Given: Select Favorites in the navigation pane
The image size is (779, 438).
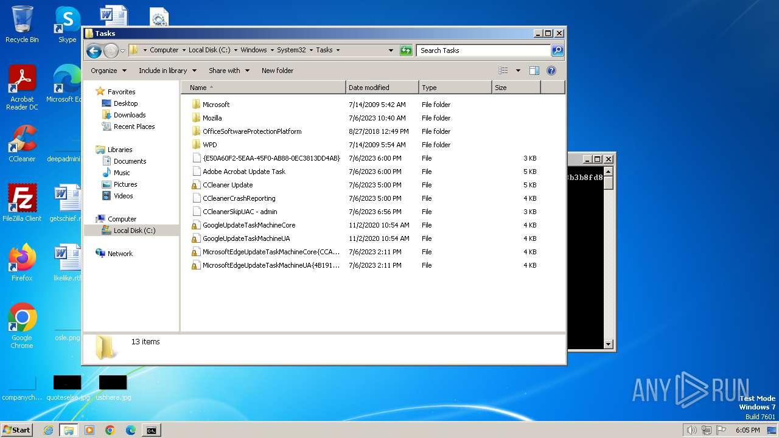Looking at the screenshot, I should [x=121, y=92].
